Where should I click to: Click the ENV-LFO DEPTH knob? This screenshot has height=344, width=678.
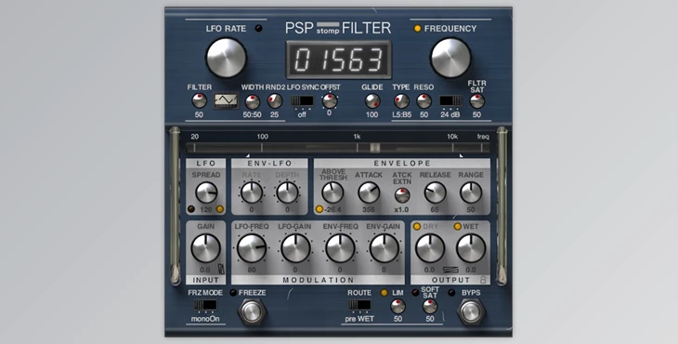tap(288, 192)
